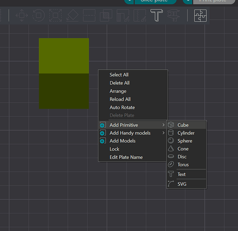Open the Slice plate dropdown arrow
238x231 pixels.
(129, 1)
